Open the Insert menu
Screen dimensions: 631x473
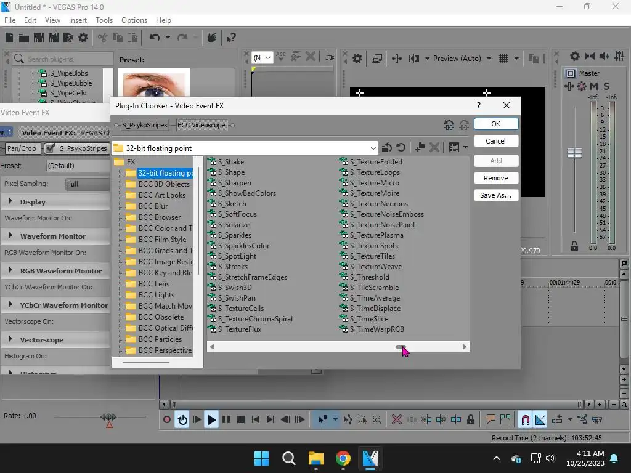click(x=78, y=20)
